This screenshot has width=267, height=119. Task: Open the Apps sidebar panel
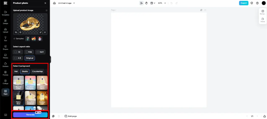pos(5,92)
